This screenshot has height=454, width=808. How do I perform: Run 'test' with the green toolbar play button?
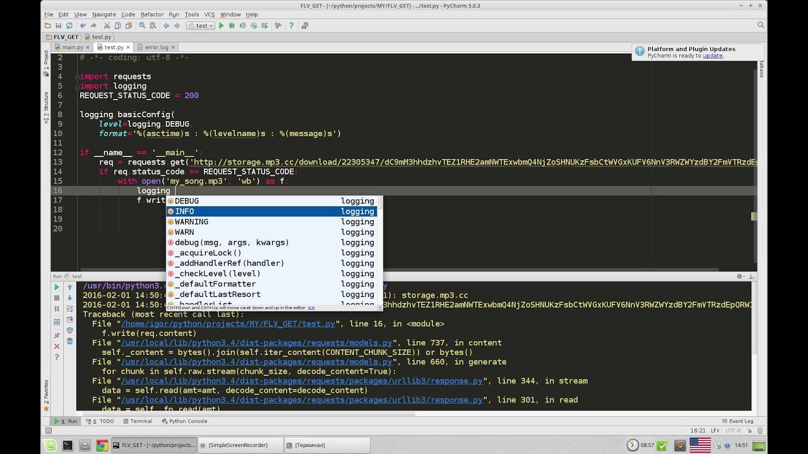(x=221, y=26)
